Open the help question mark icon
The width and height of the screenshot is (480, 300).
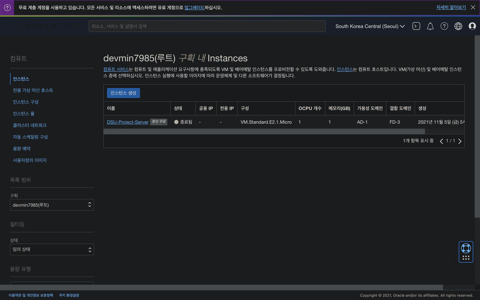(444, 26)
